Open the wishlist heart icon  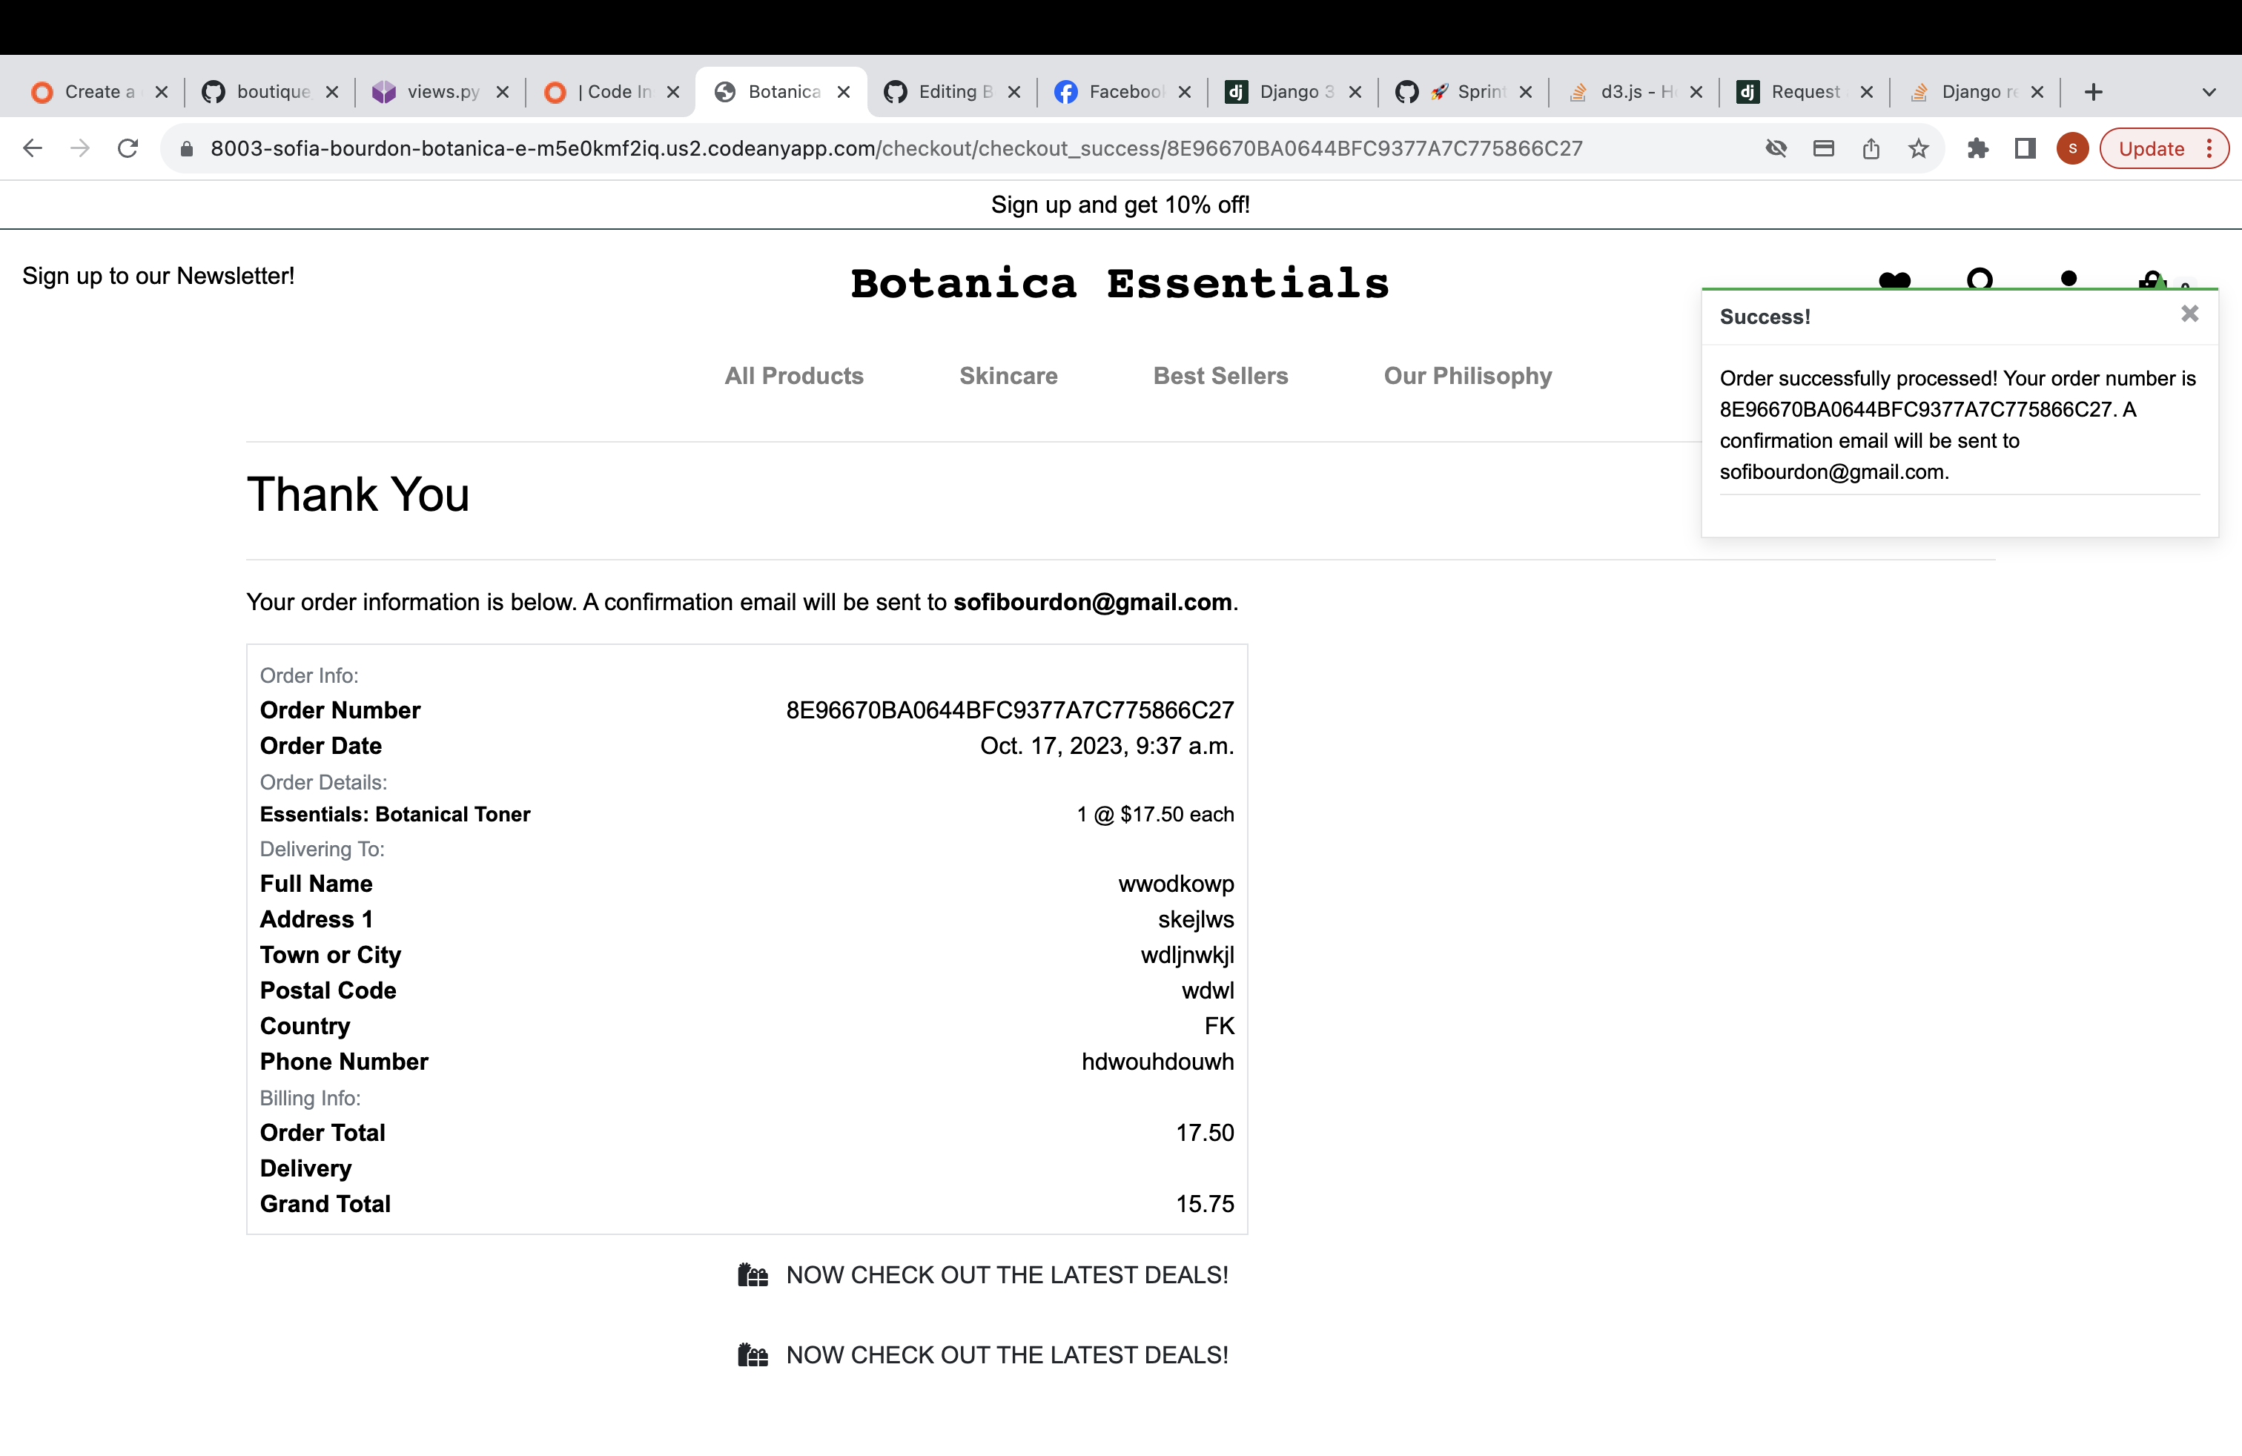pyautogui.click(x=1894, y=281)
